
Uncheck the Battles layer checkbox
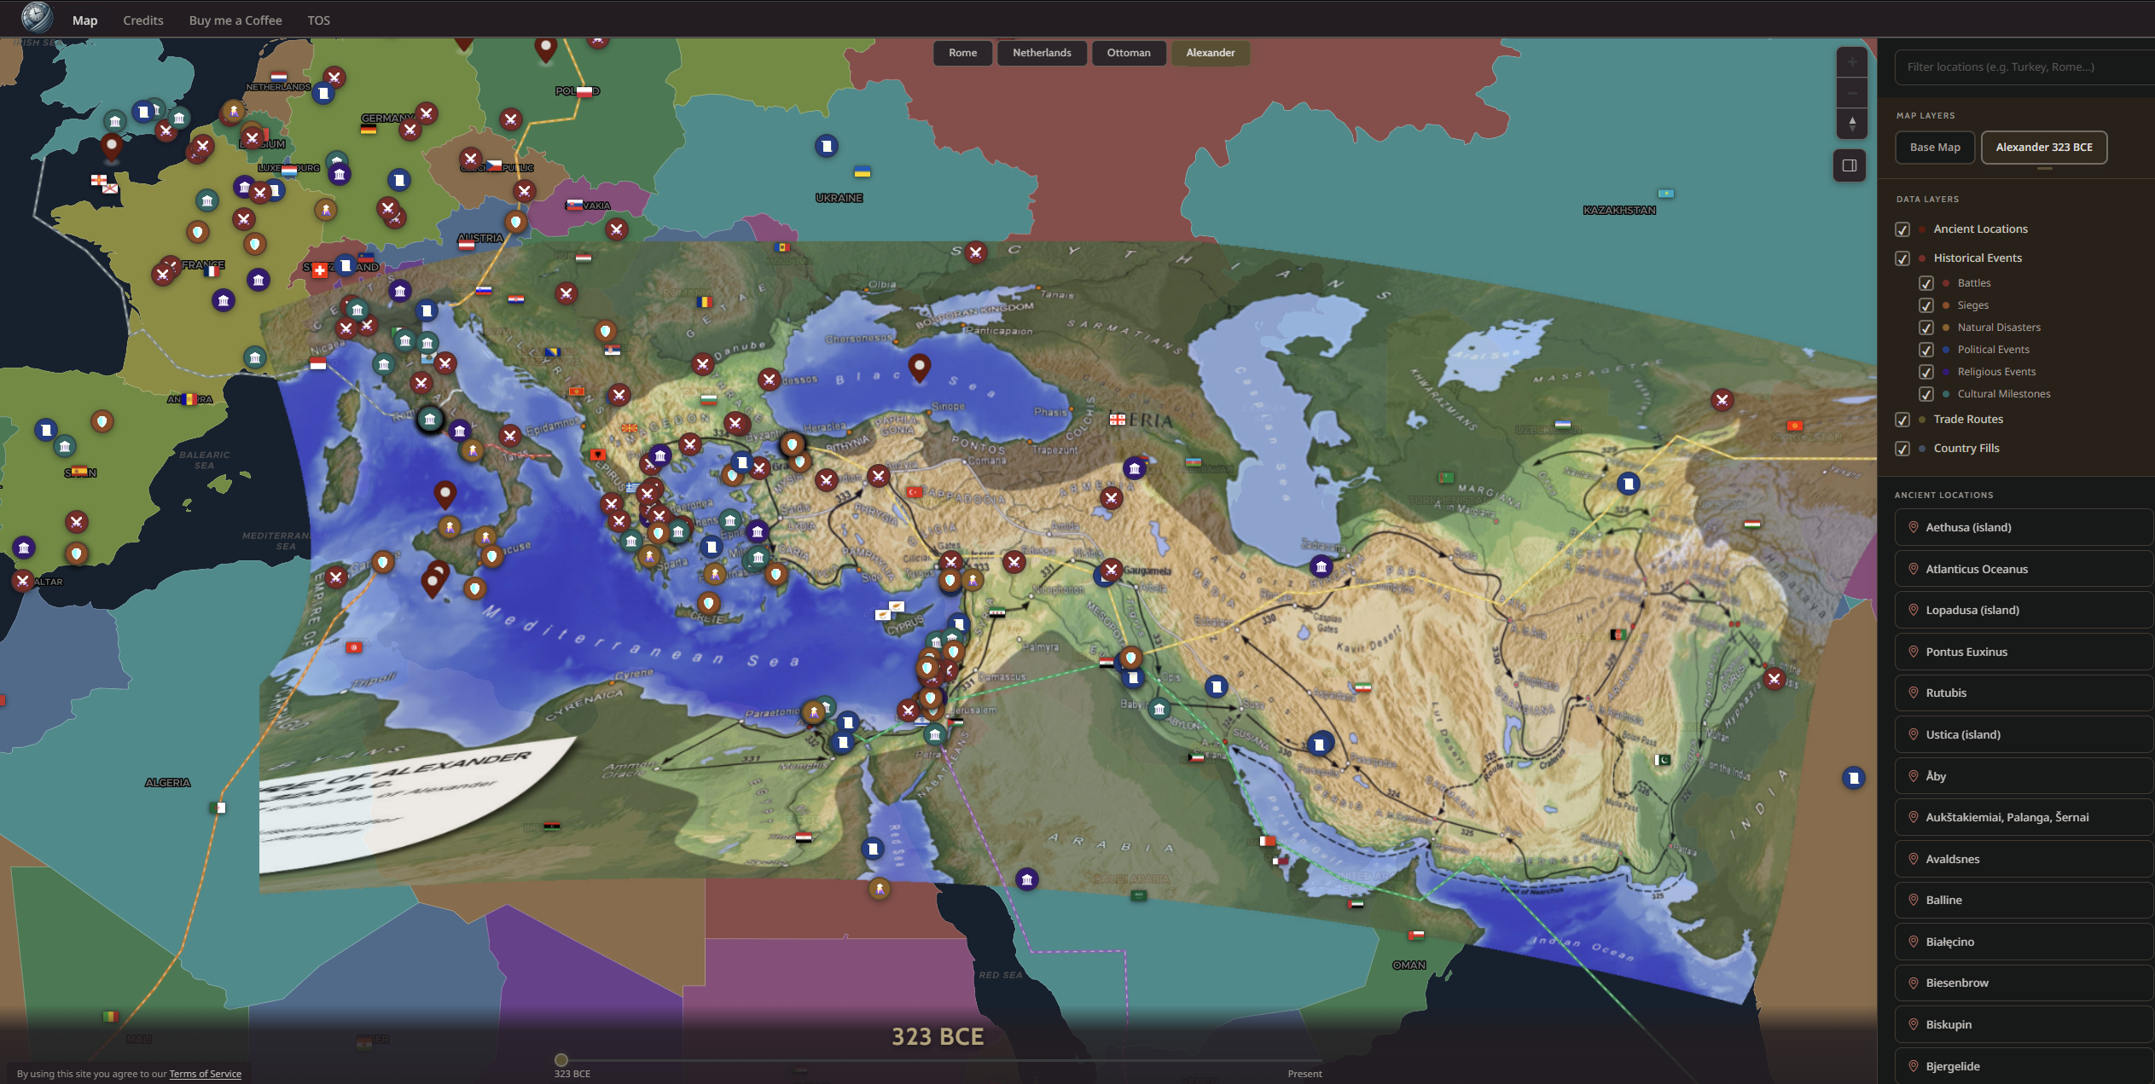(x=1927, y=283)
